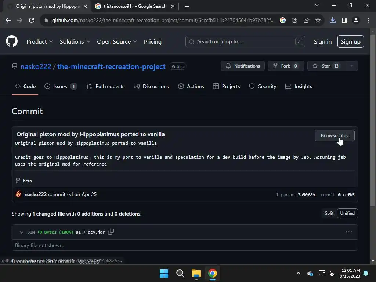The width and height of the screenshot is (376, 282).
Task: Click the GitHub logo home icon
Action: 12,41
